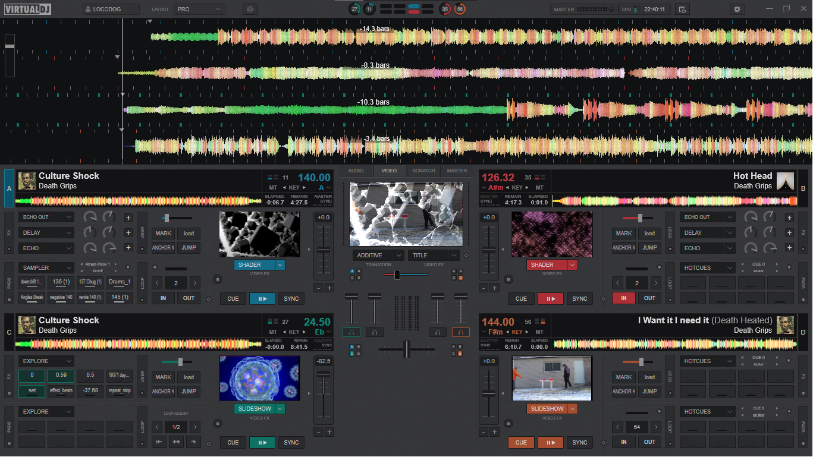Image resolution: width=813 pixels, height=457 pixels.
Task: Toggle MT master tempo on deck B
Action: coord(539,188)
